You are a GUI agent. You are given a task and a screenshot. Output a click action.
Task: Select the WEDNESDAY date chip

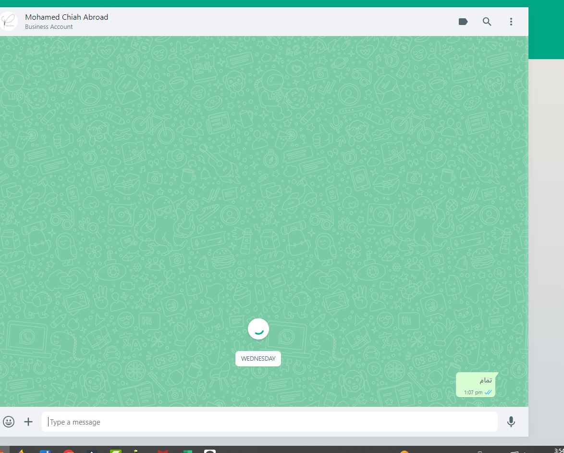(x=258, y=359)
